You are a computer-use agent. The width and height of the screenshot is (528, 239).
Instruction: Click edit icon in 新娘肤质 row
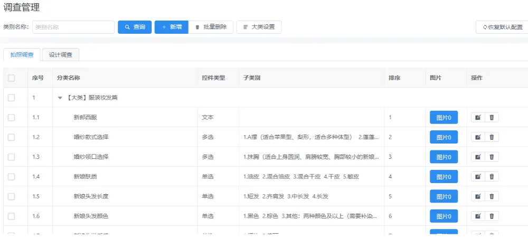[x=478, y=176]
